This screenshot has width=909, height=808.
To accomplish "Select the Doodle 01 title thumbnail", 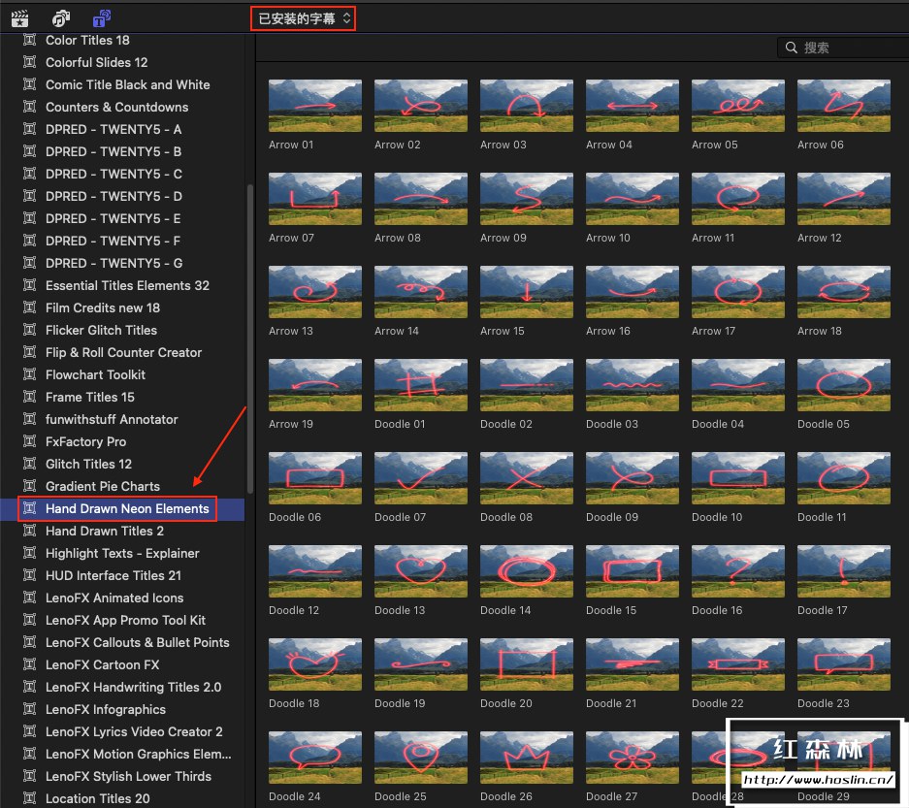I will (421, 385).
